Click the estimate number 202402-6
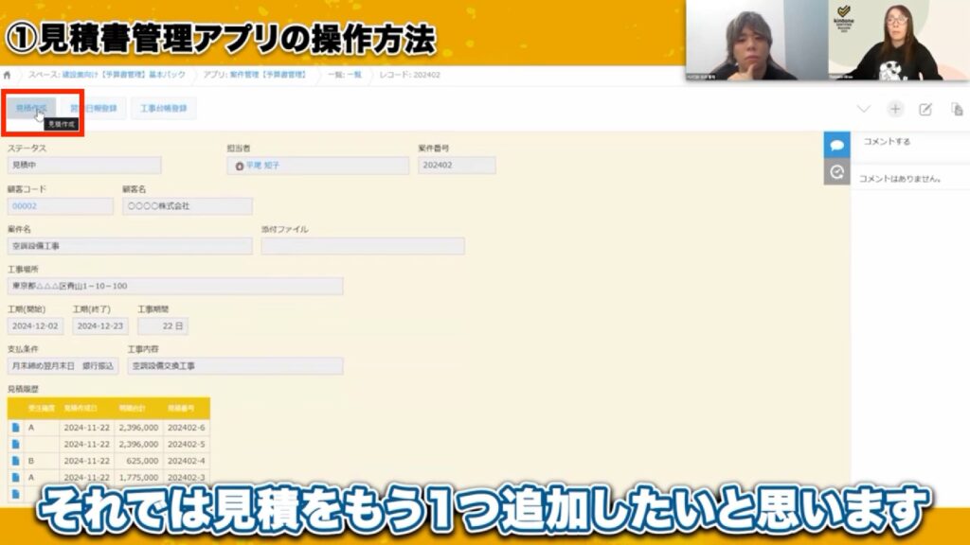The image size is (970, 545). click(187, 428)
